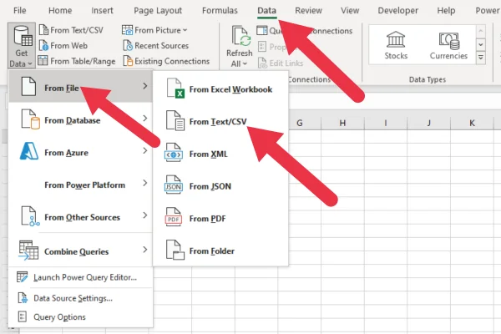Viewport: 501px width, 334px height.
Task: Click the Existing Connections icon
Action: pyautogui.click(x=128, y=61)
